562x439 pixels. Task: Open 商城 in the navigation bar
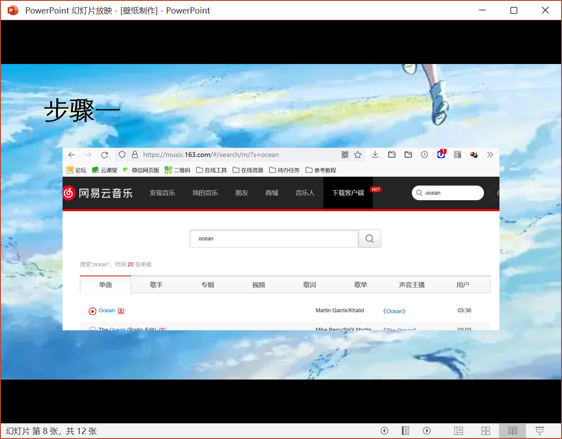tap(272, 193)
